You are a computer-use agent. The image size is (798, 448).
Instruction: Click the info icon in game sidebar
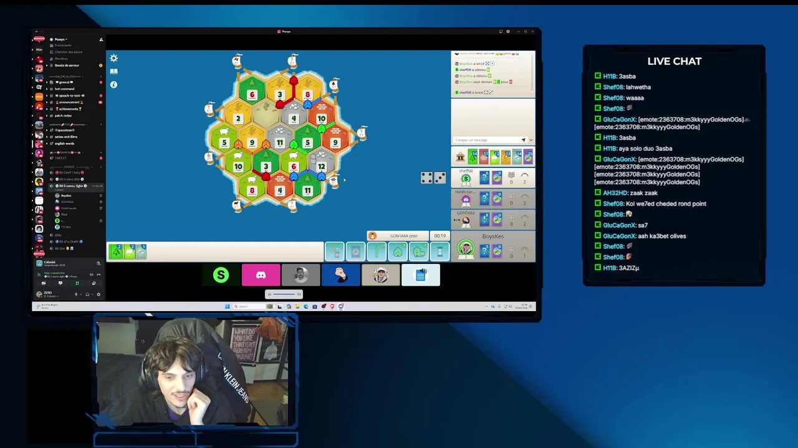point(113,85)
